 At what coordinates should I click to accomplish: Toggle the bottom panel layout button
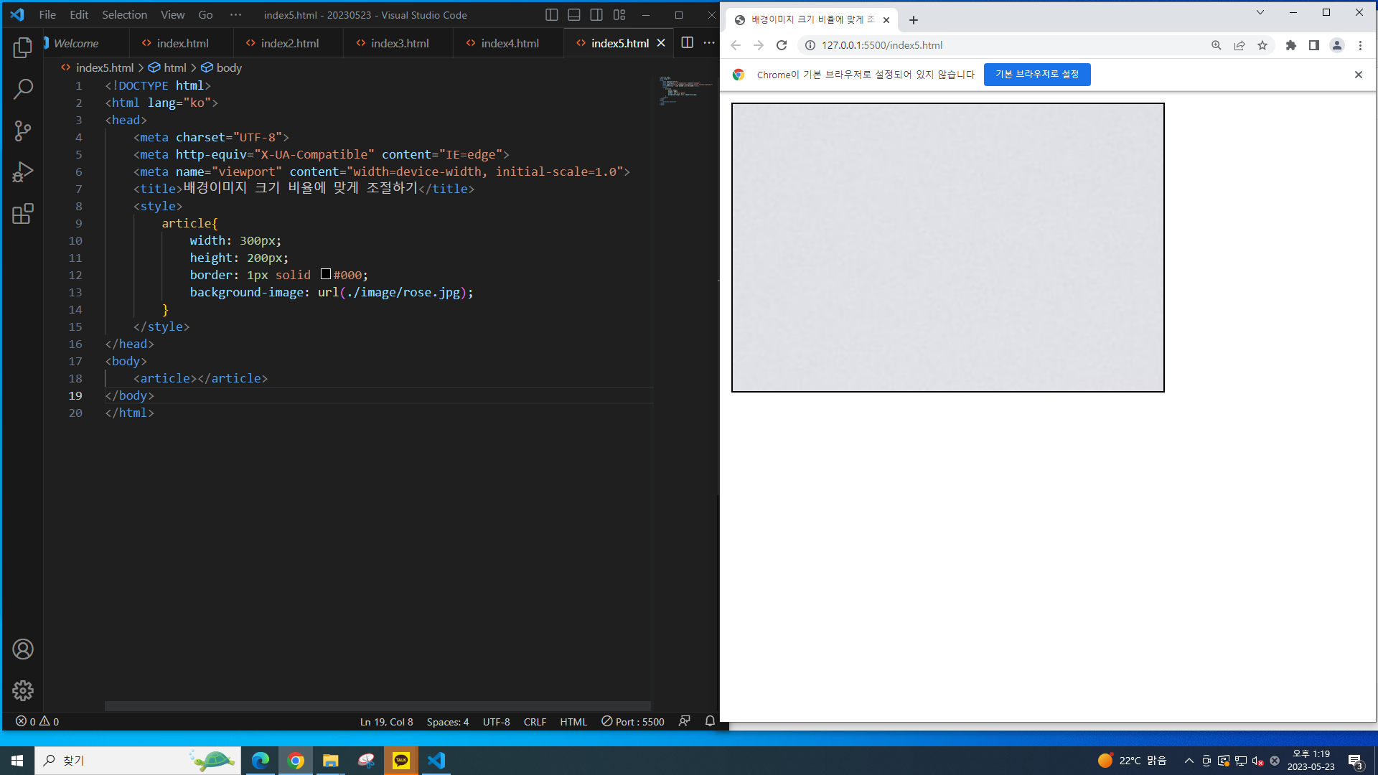(x=574, y=15)
